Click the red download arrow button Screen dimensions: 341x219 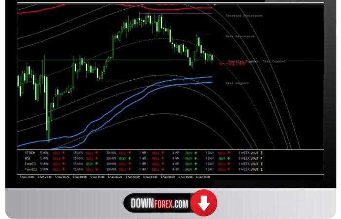(x=204, y=204)
